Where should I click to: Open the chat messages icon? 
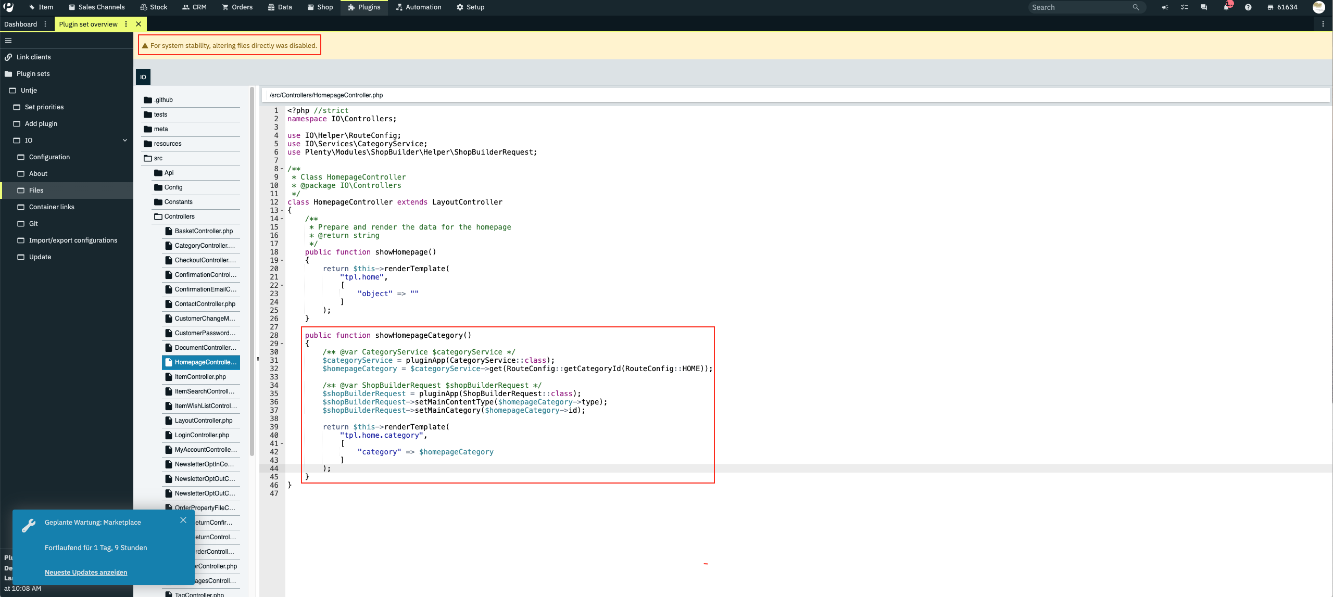[1204, 7]
